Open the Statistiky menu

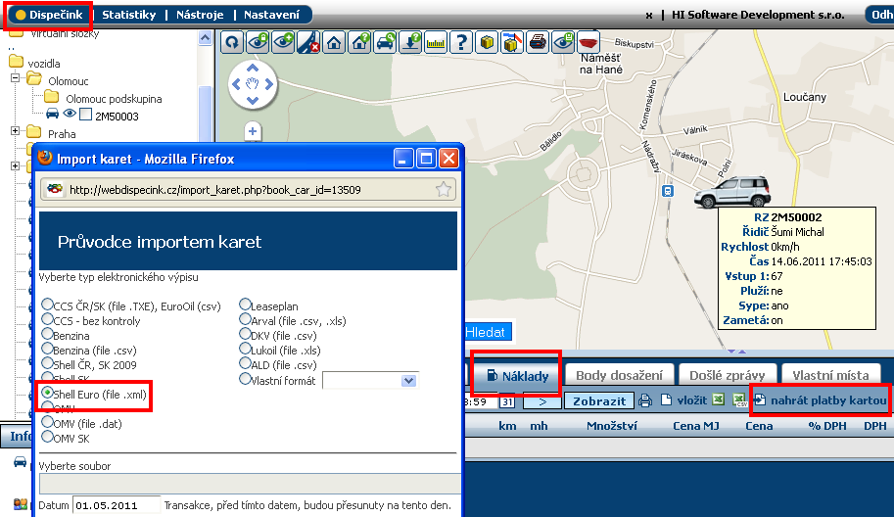click(x=129, y=15)
